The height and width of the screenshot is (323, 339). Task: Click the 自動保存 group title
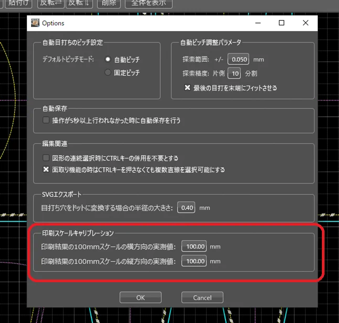click(x=55, y=108)
